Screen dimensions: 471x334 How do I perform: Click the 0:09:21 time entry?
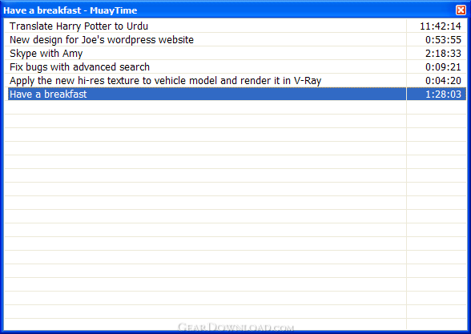pos(443,67)
